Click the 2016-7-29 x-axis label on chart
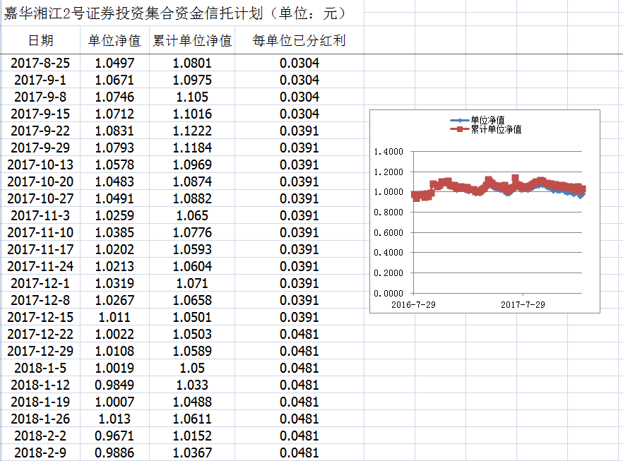Viewport: 623px width, 461px height. (413, 304)
